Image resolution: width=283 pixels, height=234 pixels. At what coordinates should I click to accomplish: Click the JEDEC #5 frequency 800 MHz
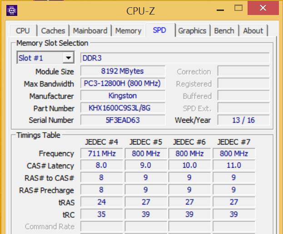146,154
